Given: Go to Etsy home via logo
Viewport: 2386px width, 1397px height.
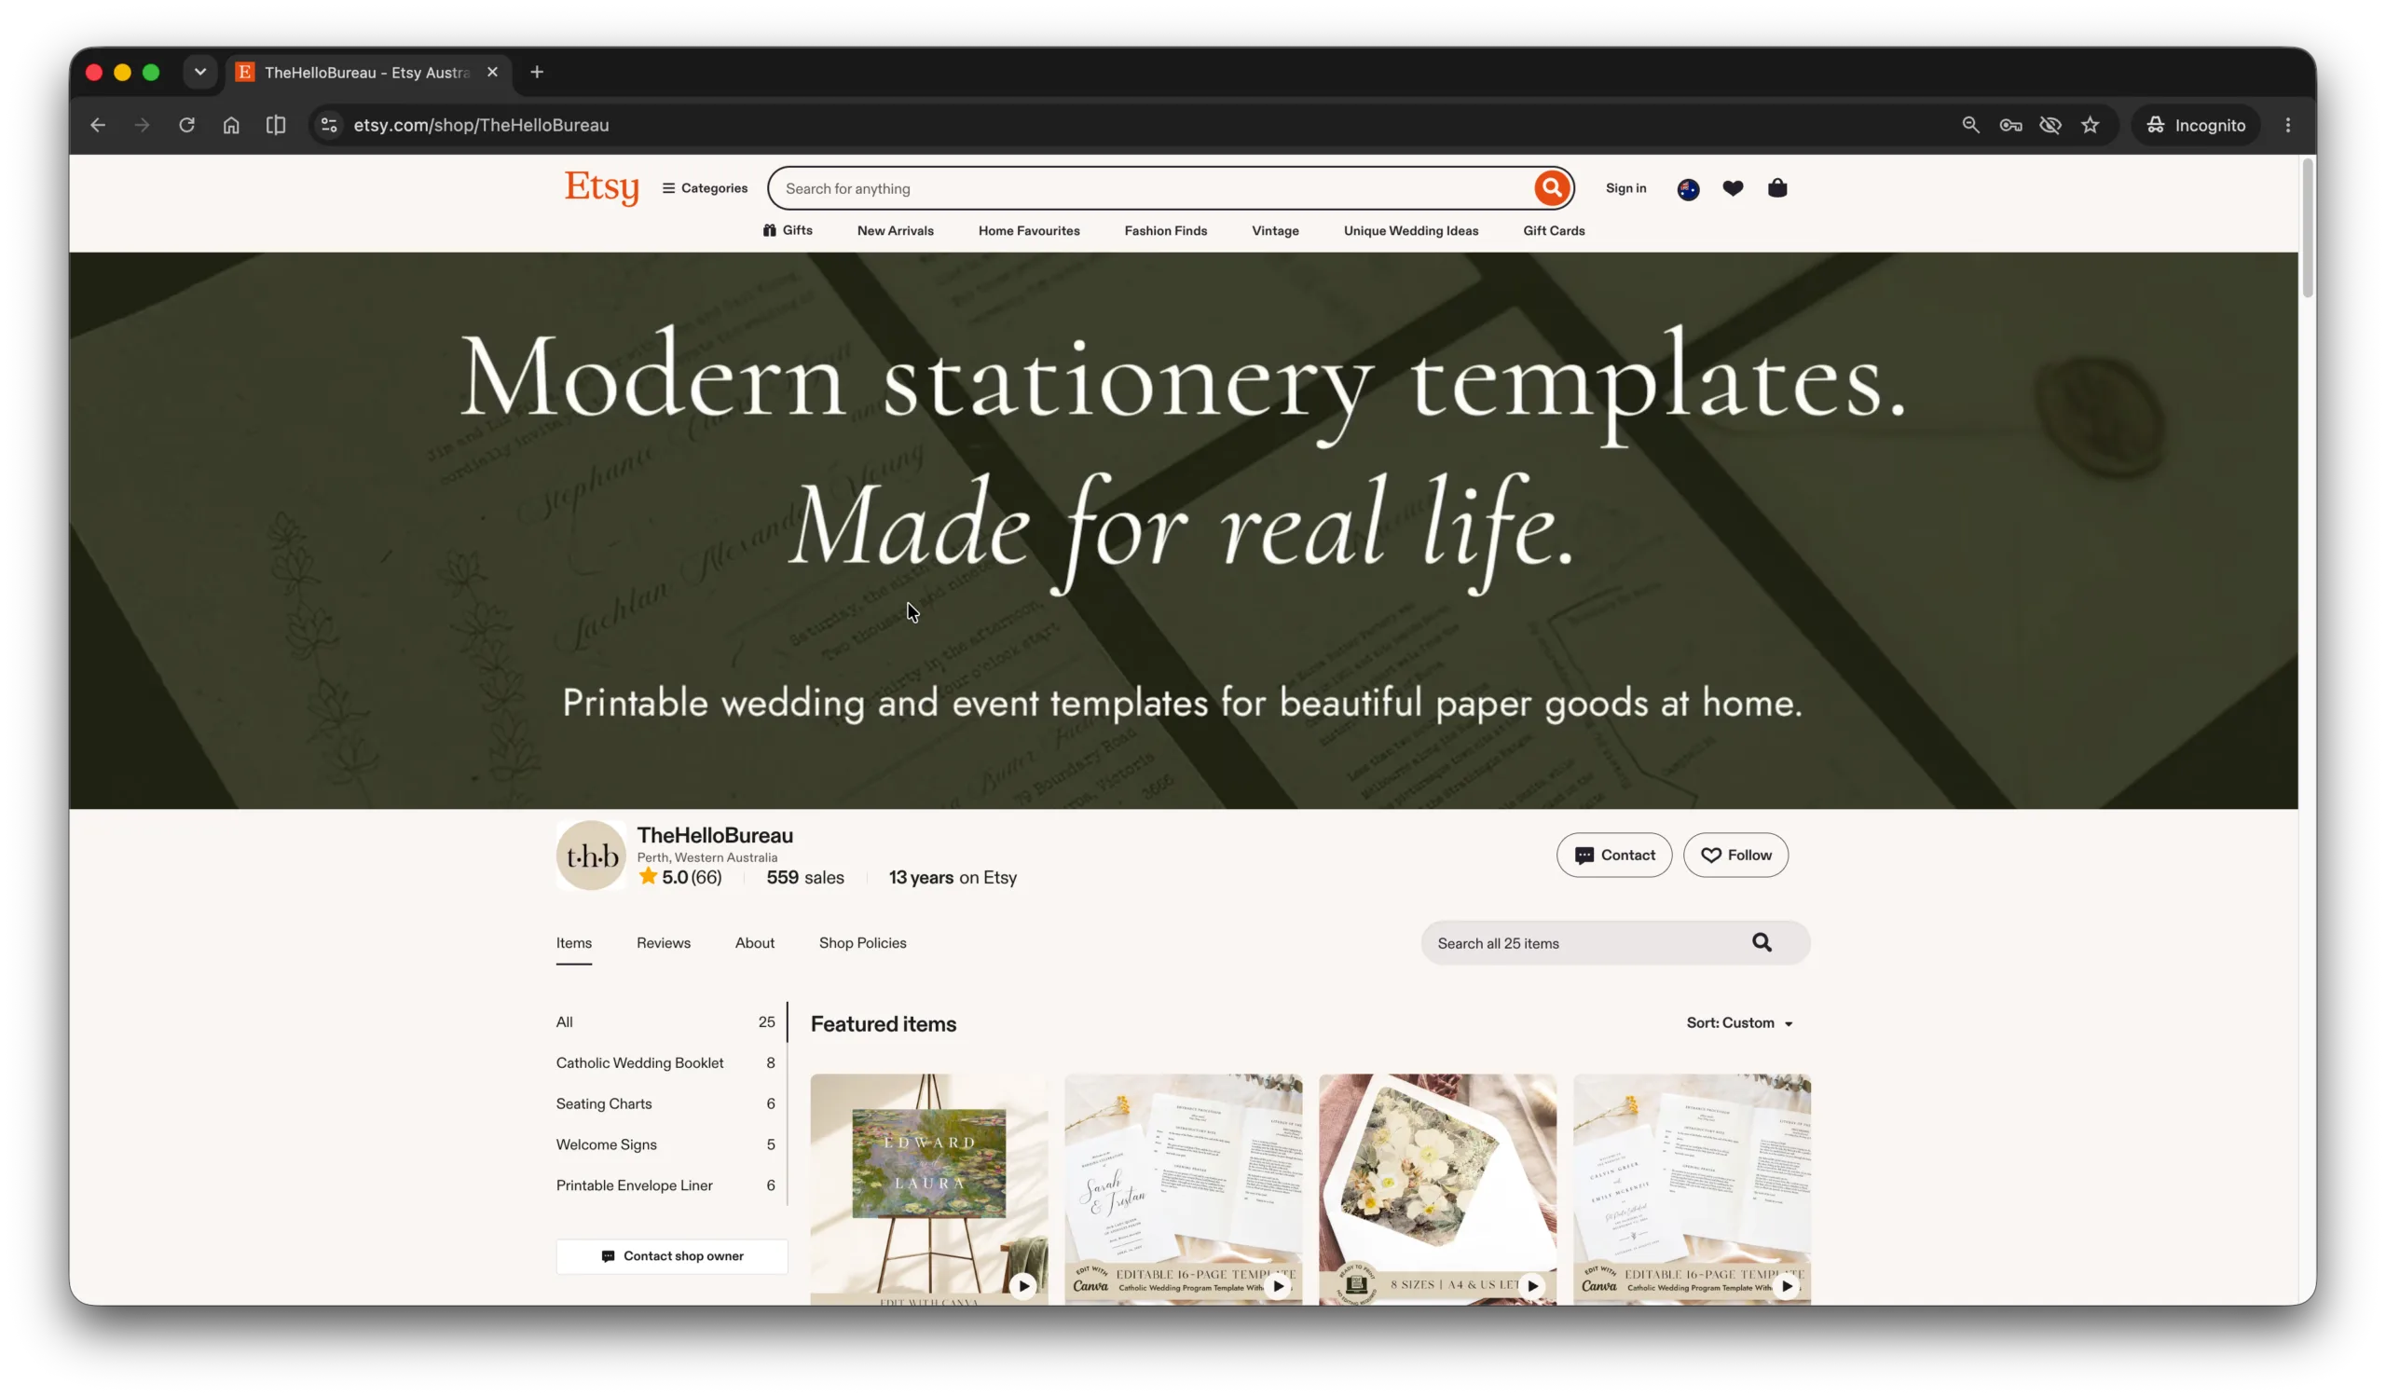Looking at the screenshot, I should tap(601, 187).
